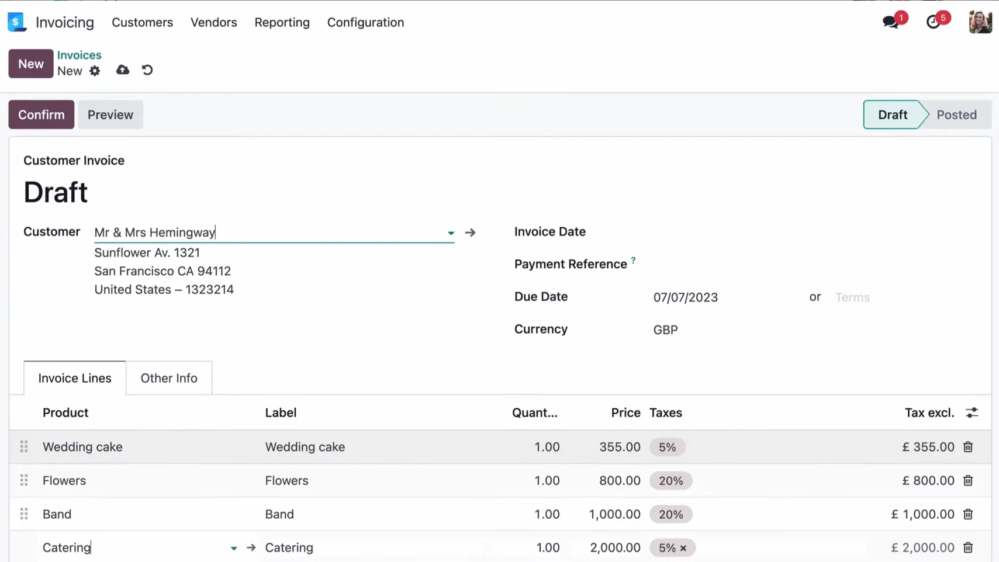
Task: Click the cloud save icon
Action: tap(123, 70)
